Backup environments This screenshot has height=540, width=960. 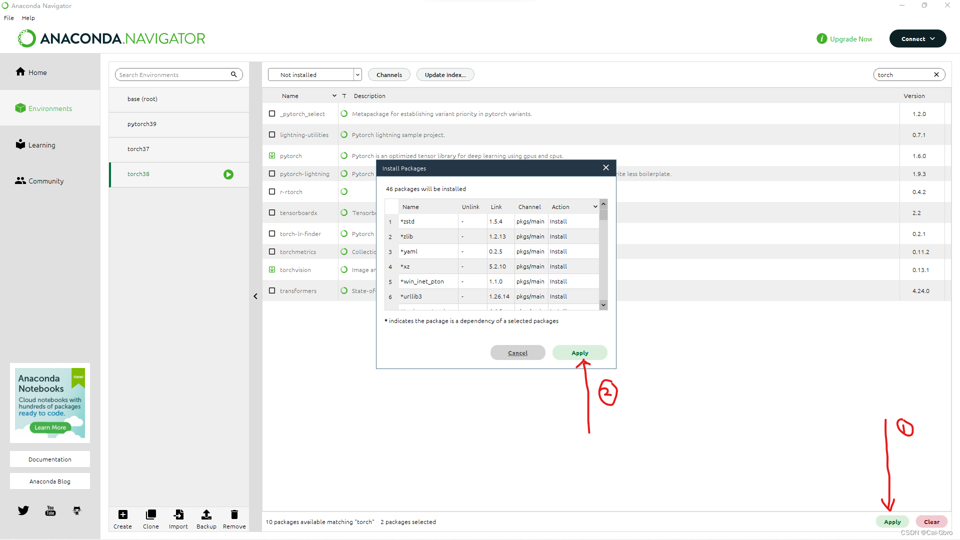[206, 519]
